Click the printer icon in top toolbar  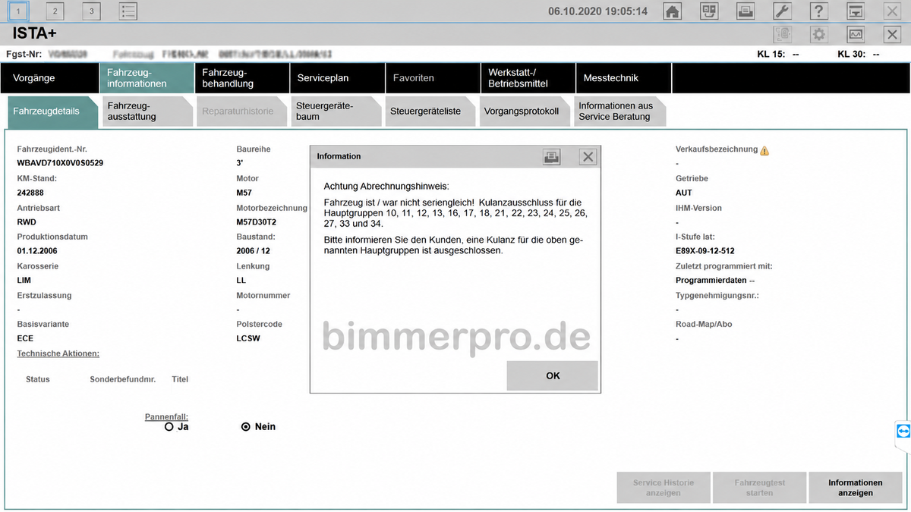pyautogui.click(x=746, y=11)
